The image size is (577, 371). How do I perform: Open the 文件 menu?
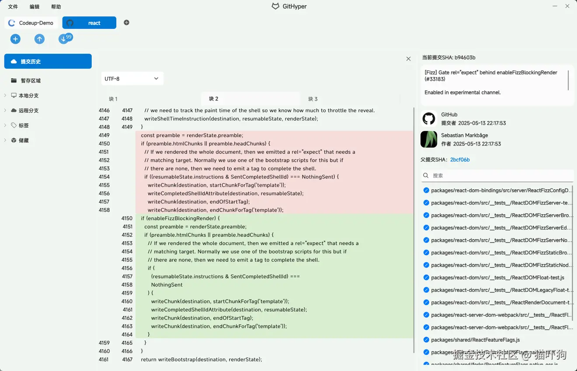tap(13, 7)
